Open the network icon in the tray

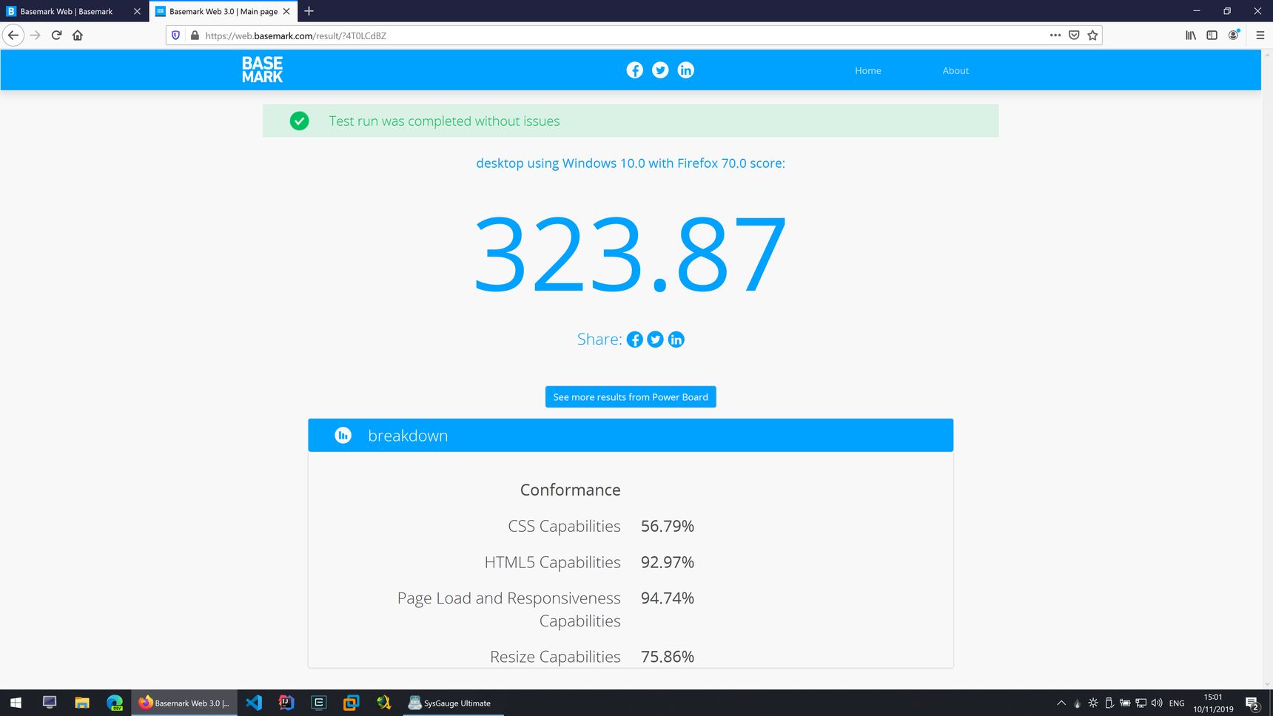tap(1141, 703)
